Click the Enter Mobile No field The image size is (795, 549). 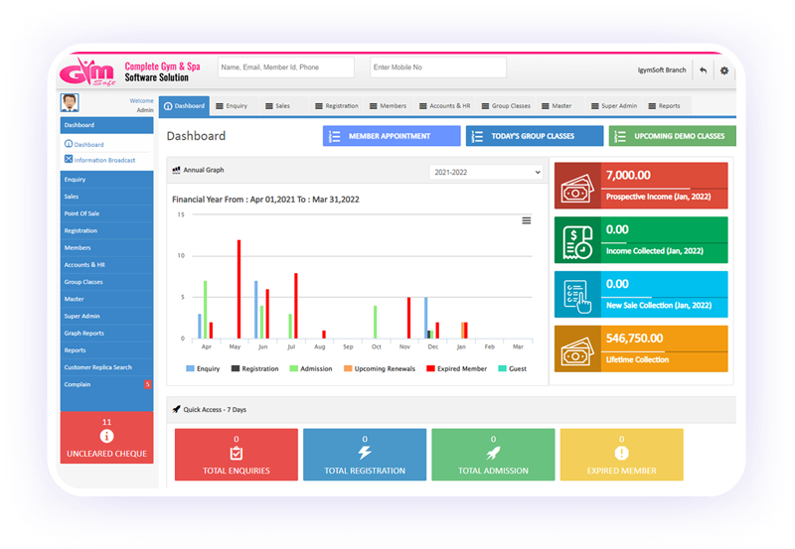(438, 68)
